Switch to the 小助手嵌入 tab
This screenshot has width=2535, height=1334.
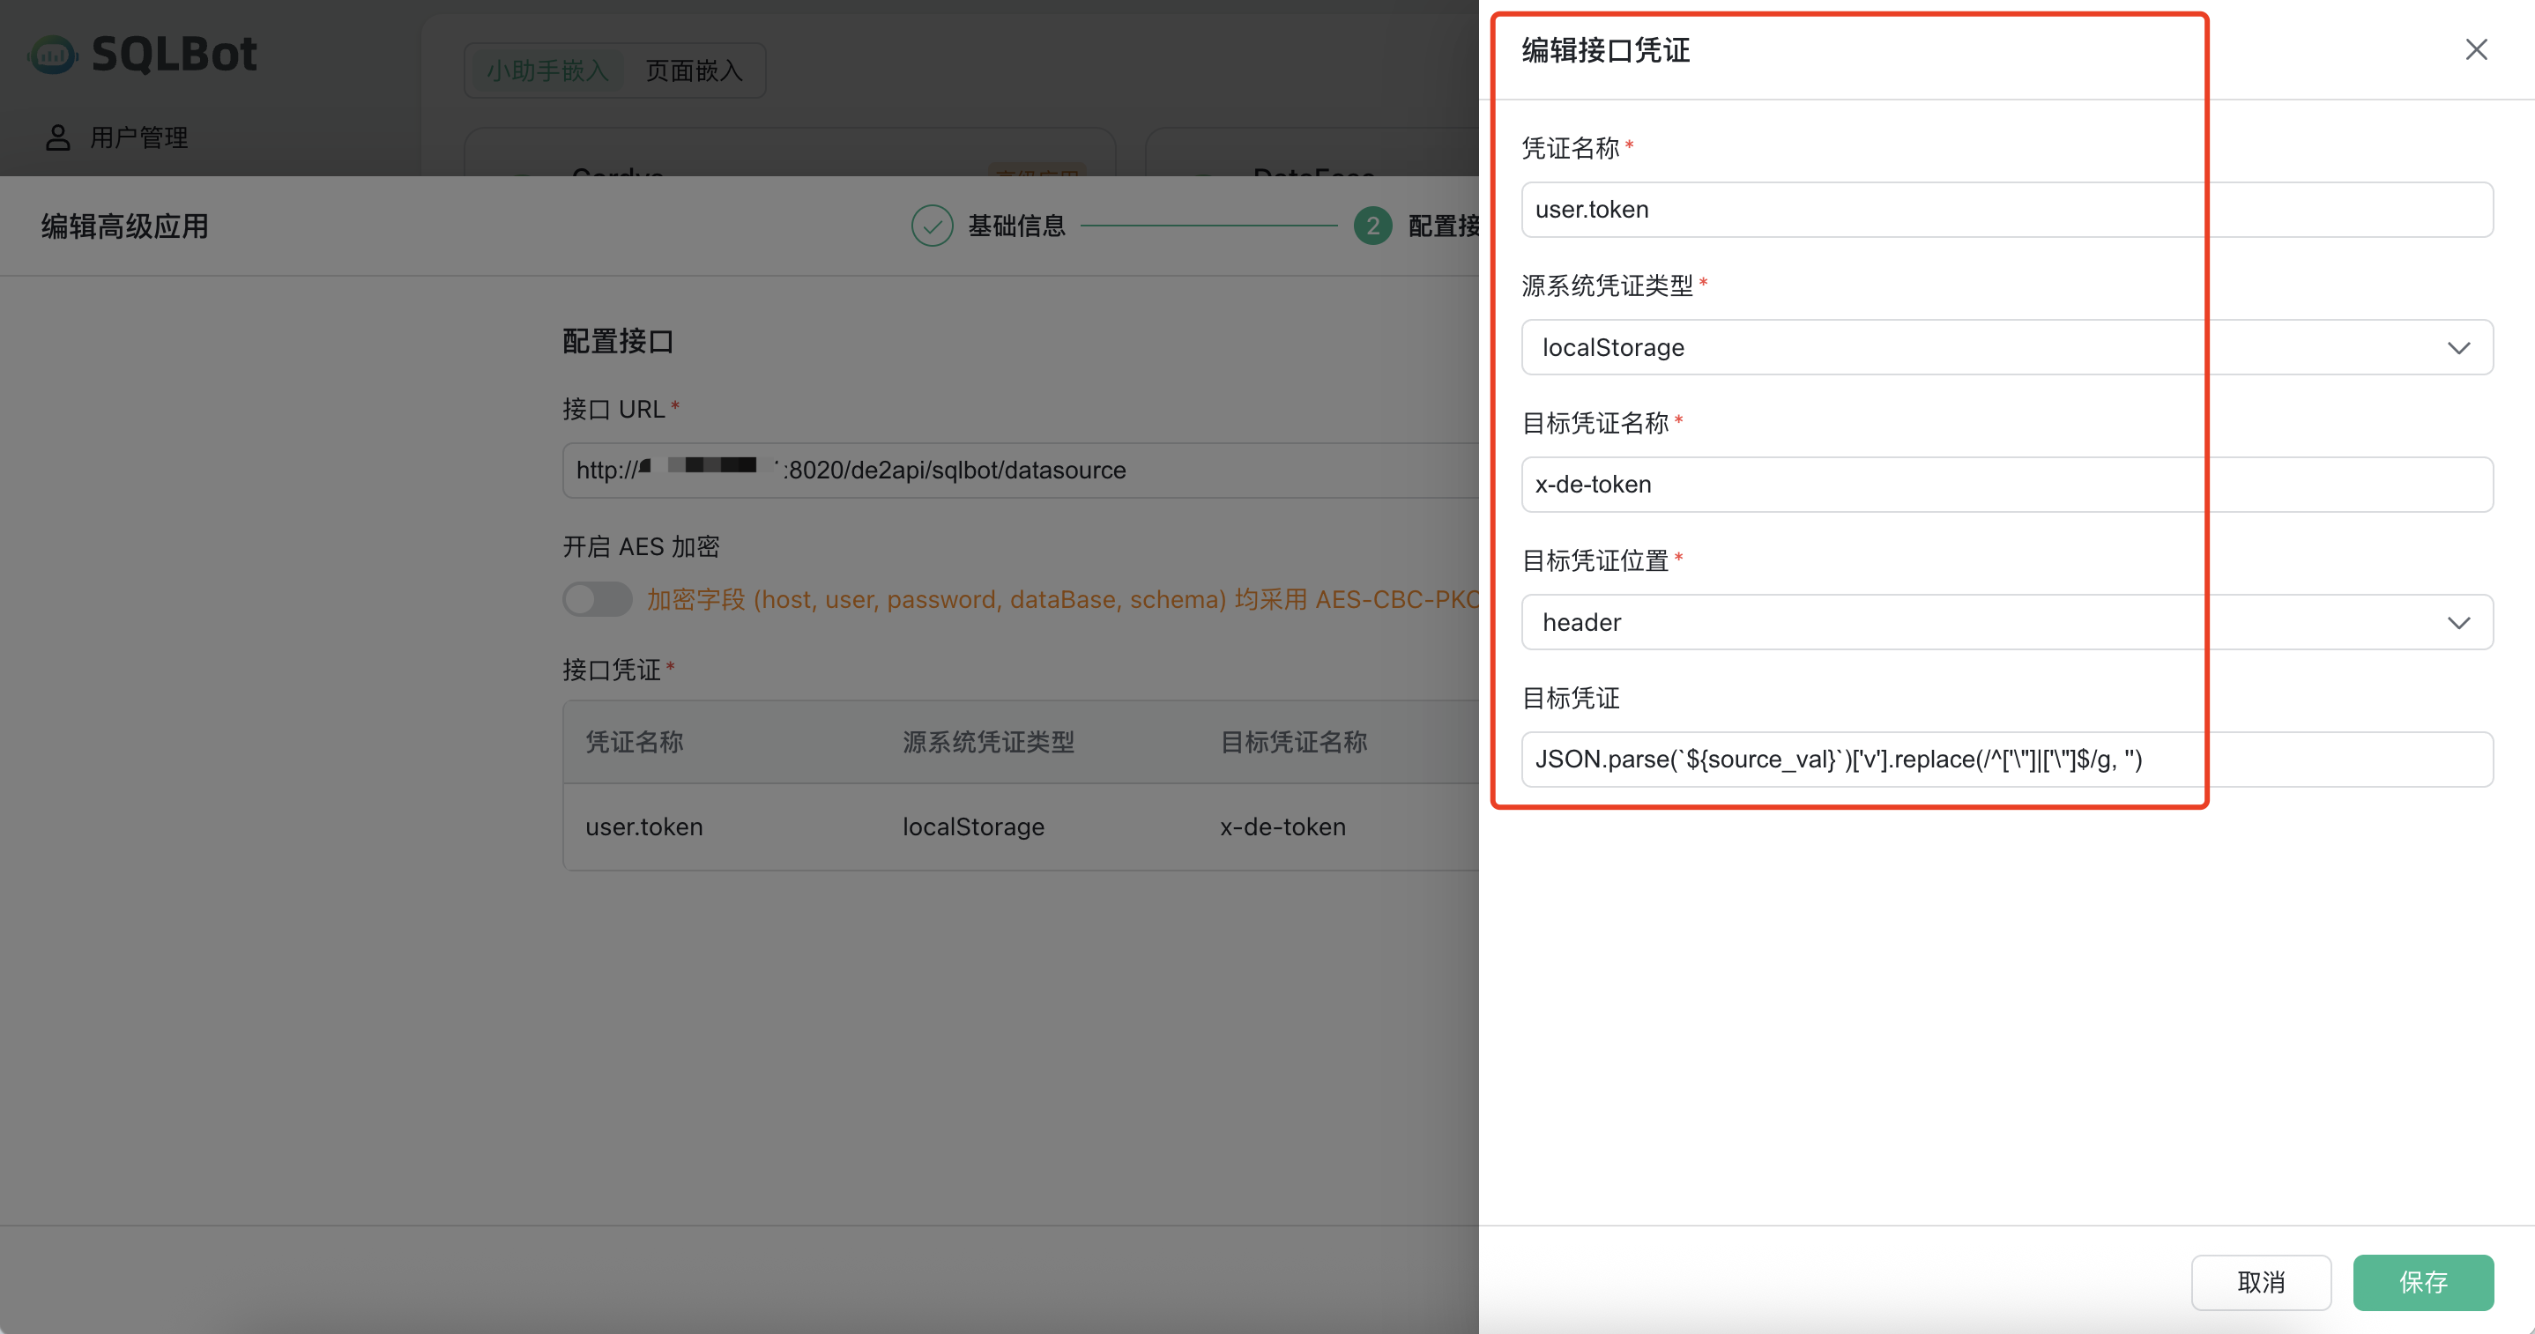(548, 70)
